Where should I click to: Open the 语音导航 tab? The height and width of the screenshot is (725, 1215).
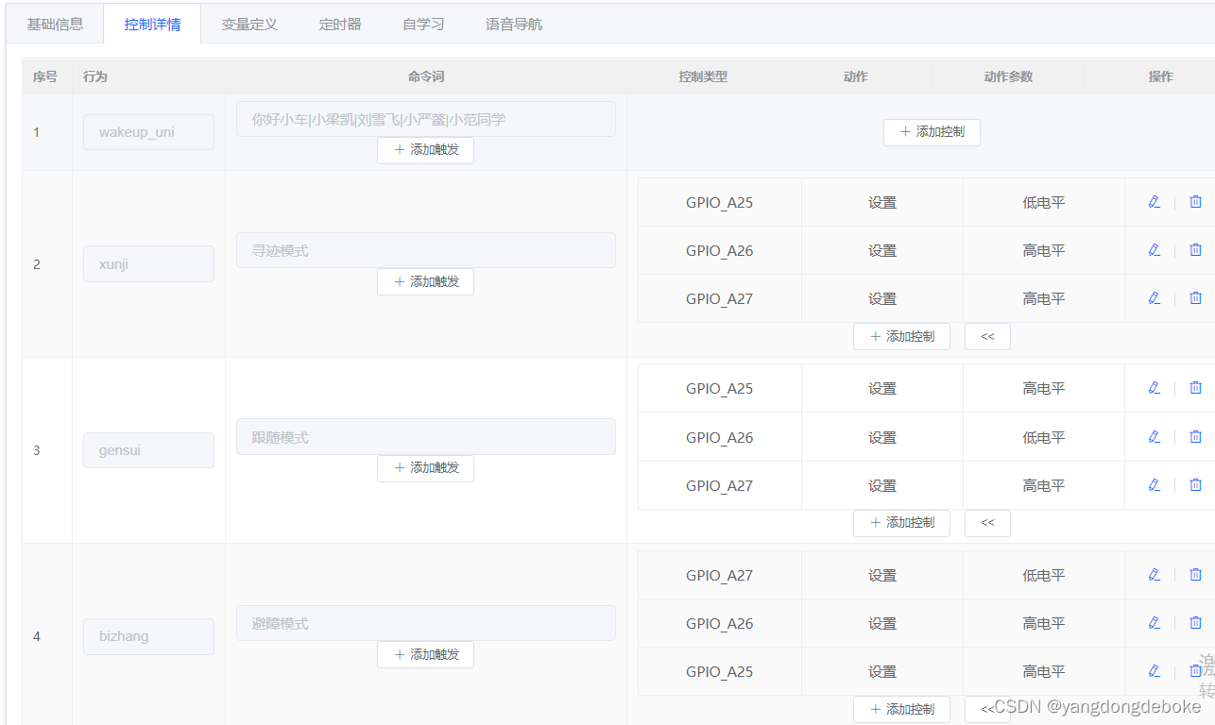click(x=514, y=25)
